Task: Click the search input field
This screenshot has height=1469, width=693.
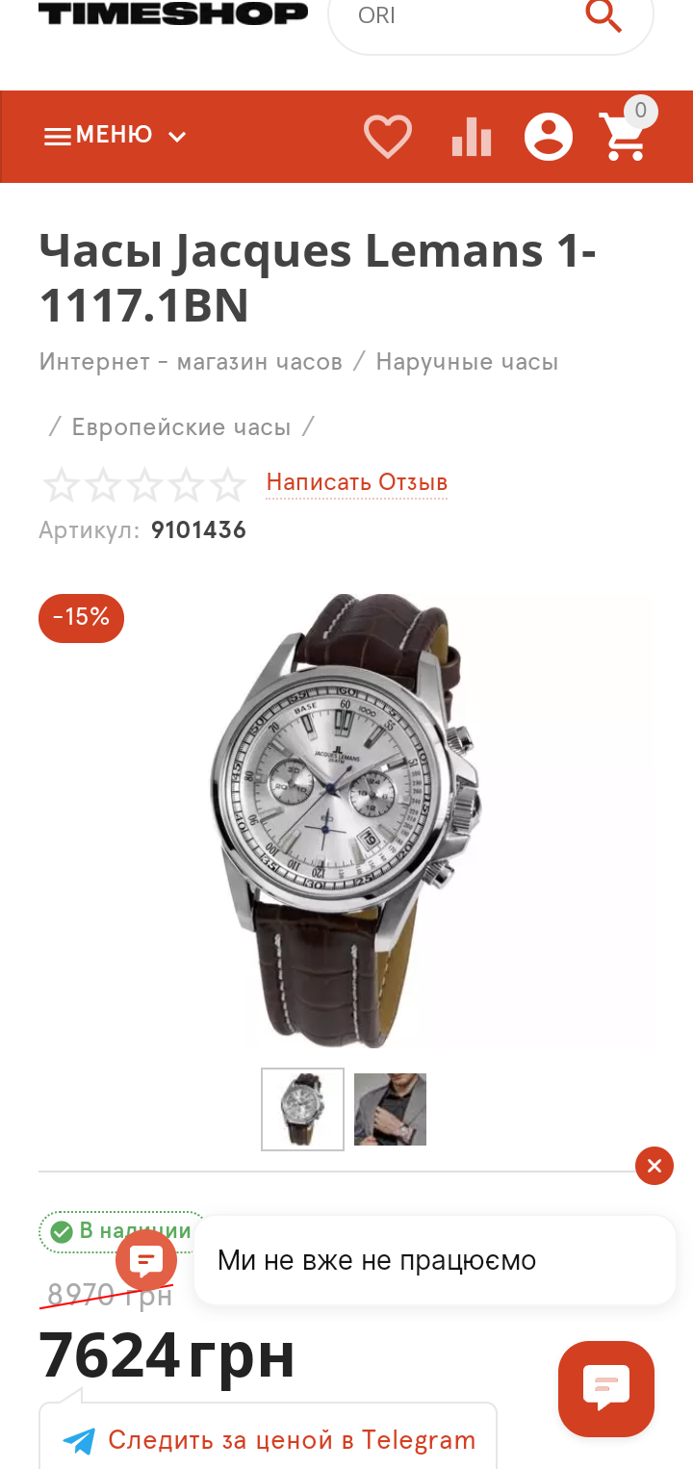Action: [462, 16]
